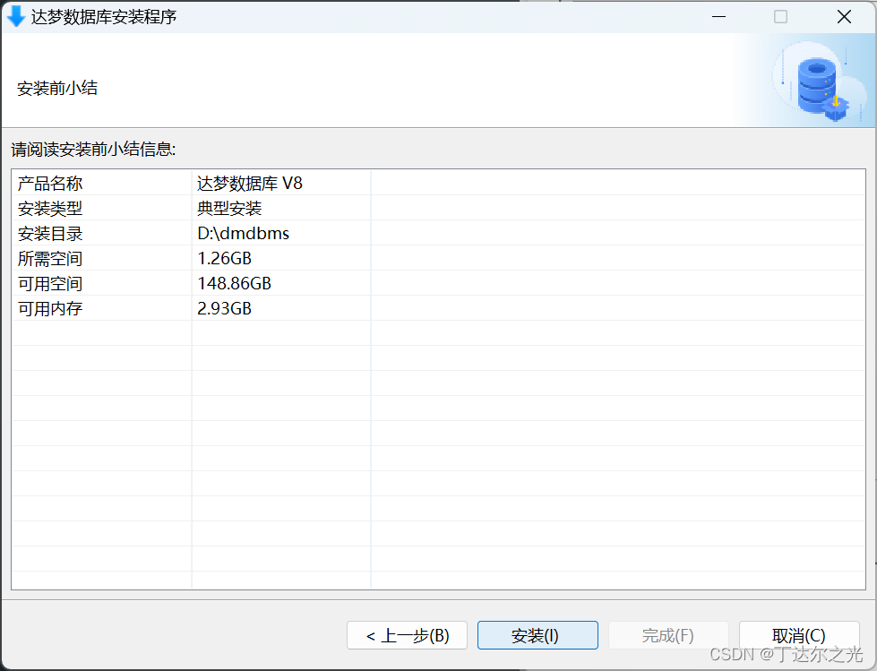Click the database graphic in the header
The image size is (877, 671).
[x=821, y=82]
